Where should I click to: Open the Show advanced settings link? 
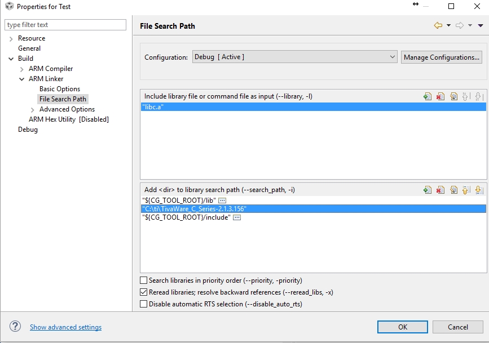tap(65, 327)
